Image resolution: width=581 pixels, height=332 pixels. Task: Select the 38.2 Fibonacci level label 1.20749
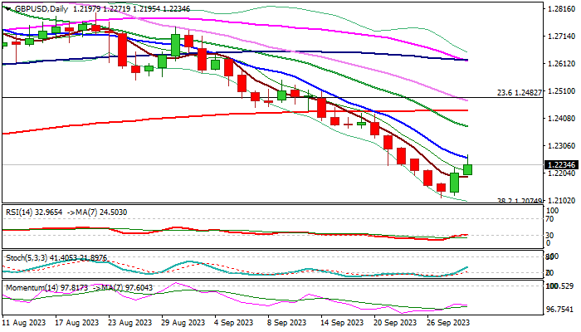coord(520,201)
